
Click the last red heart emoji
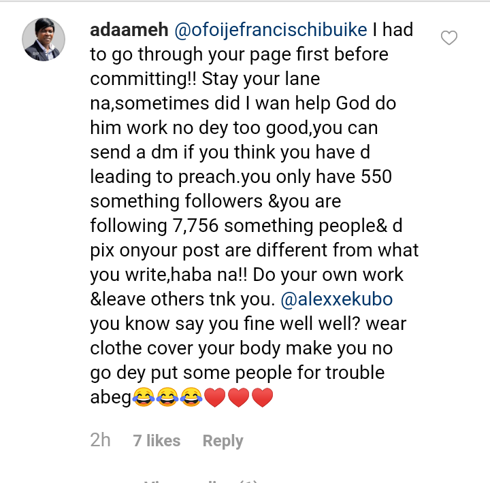(x=263, y=397)
